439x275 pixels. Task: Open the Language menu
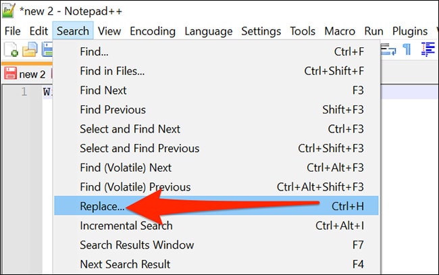point(208,31)
